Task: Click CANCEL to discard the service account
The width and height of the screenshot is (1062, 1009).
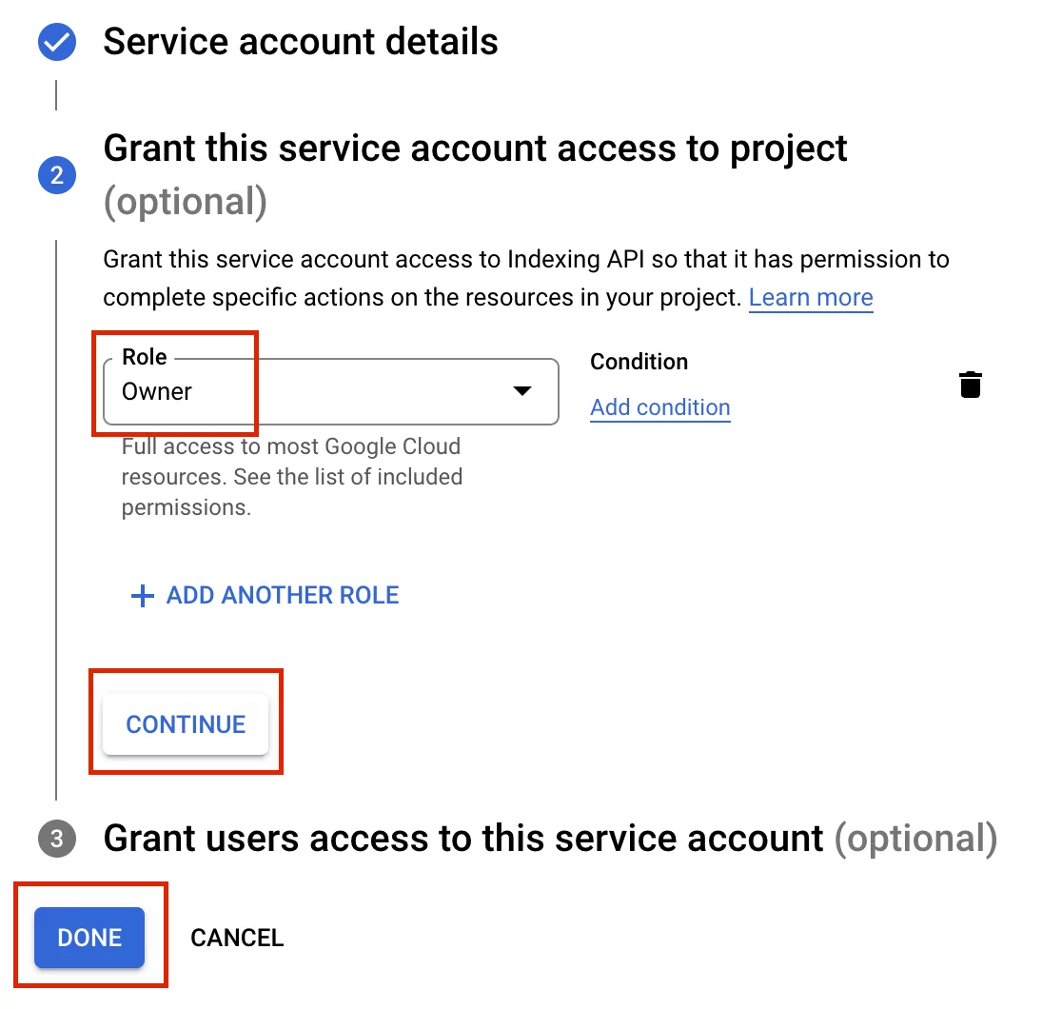Action: coord(237,938)
